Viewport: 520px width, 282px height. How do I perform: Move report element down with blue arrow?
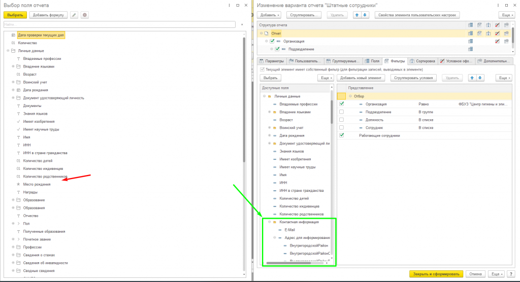point(365,15)
